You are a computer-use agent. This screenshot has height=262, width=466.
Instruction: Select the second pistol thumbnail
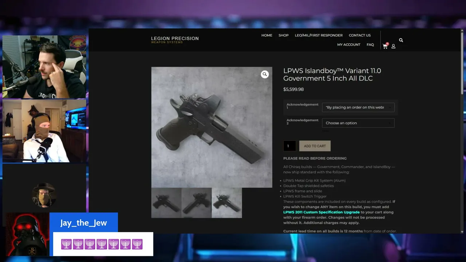pyautogui.click(x=197, y=203)
